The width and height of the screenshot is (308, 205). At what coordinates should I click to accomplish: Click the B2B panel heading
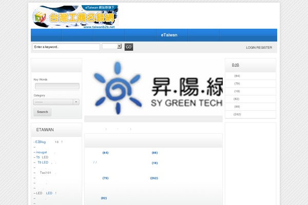235,65
